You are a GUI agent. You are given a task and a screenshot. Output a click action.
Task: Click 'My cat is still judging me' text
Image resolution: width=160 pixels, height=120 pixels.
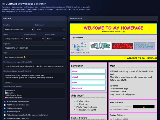[x=122, y=95]
